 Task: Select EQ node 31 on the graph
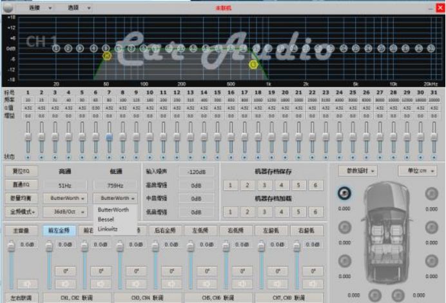tap(431, 48)
